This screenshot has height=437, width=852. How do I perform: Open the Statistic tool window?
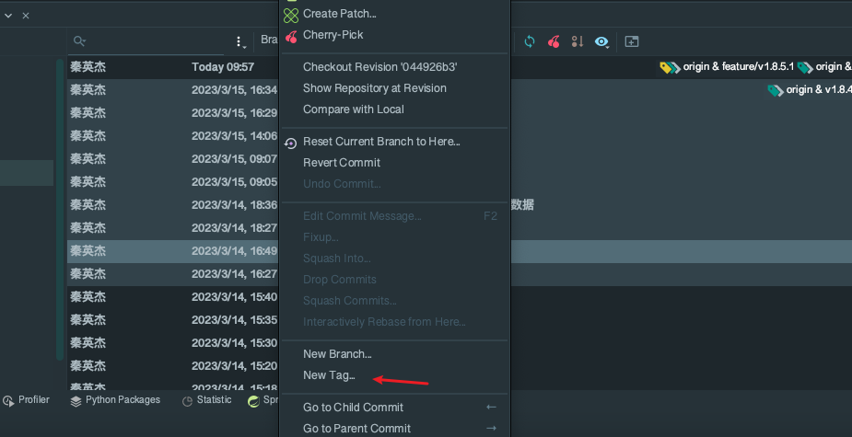coord(206,400)
